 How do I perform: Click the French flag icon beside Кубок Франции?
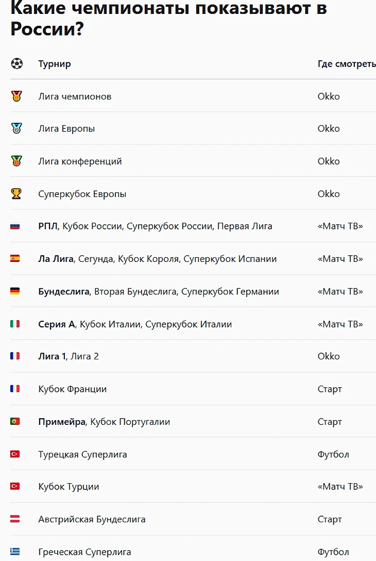click(x=15, y=389)
